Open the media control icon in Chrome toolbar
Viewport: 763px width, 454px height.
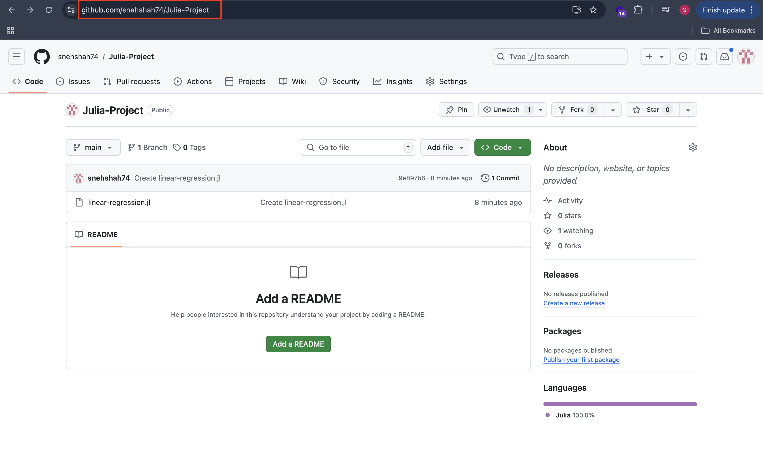coord(666,10)
